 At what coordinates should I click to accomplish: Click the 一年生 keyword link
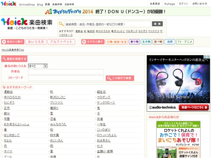(x=101, y=124)
